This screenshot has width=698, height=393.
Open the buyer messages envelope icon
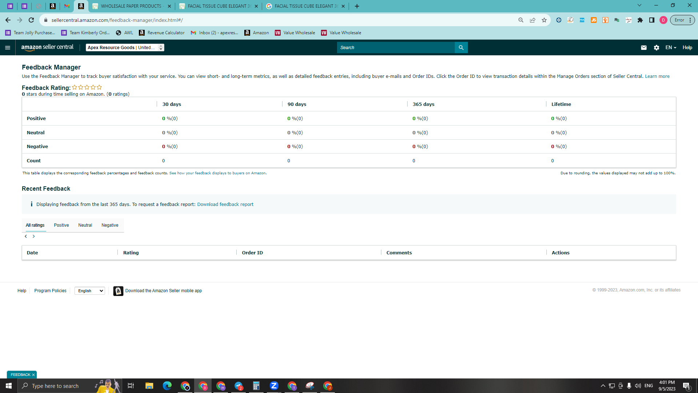644,48
